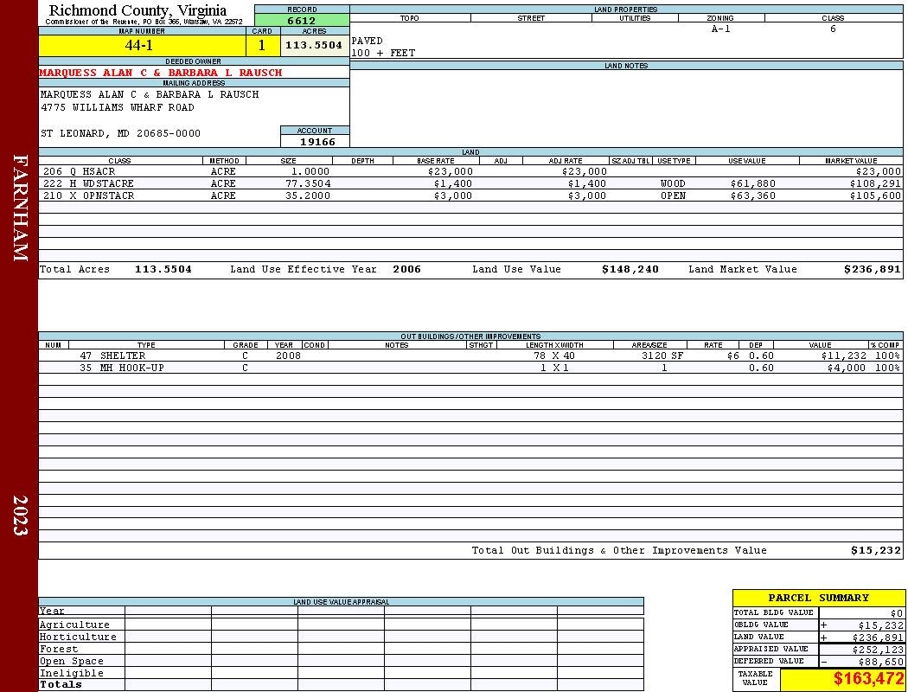Click the area 3120 SF
Image resolution: width=908 pixels, height=692 pixels.
pyautogui.click(x=662, y=356)
